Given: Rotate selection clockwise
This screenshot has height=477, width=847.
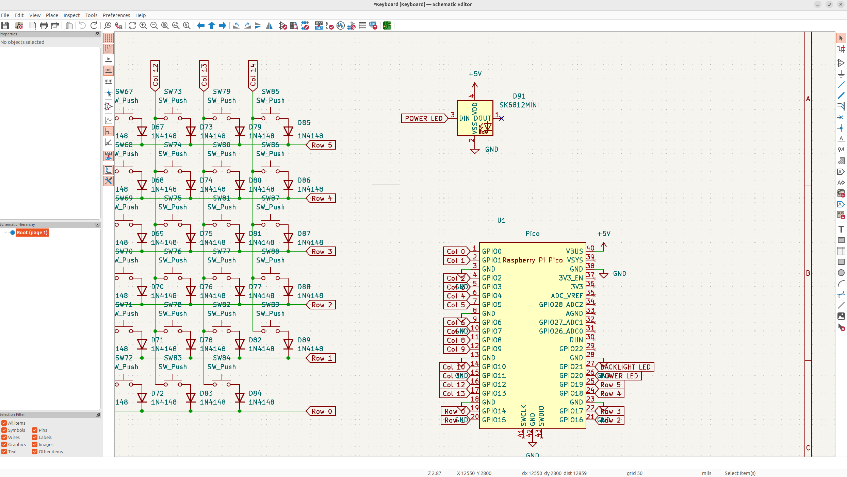Looking at the screenshot, I should (247, 25).
